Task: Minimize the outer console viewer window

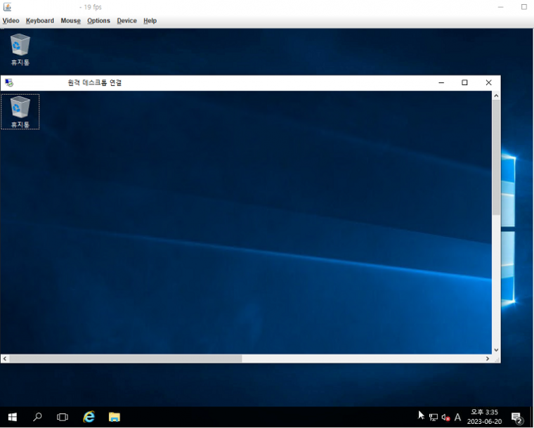Action: (x=500, y=7)
